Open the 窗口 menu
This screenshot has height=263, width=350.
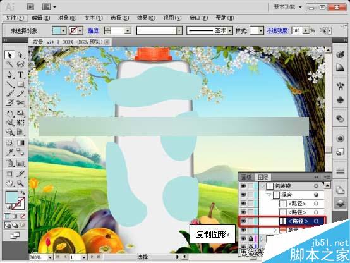click(198, 18)
